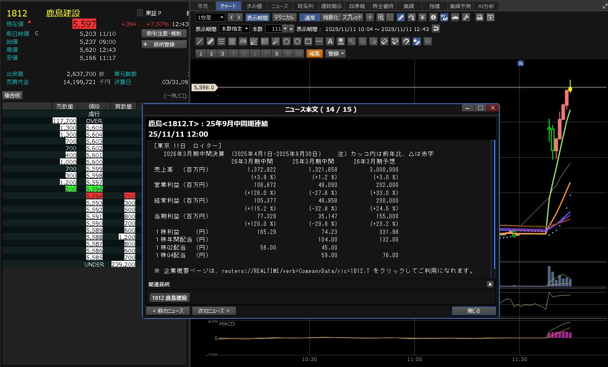Open the 本数指定 display period dropdown
The image size is (608, 367).
coord(235,29)
